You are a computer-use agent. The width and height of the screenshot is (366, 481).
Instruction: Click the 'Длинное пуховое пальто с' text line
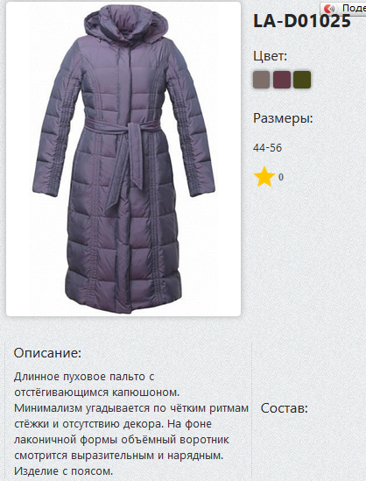click(x=84, y=377)
